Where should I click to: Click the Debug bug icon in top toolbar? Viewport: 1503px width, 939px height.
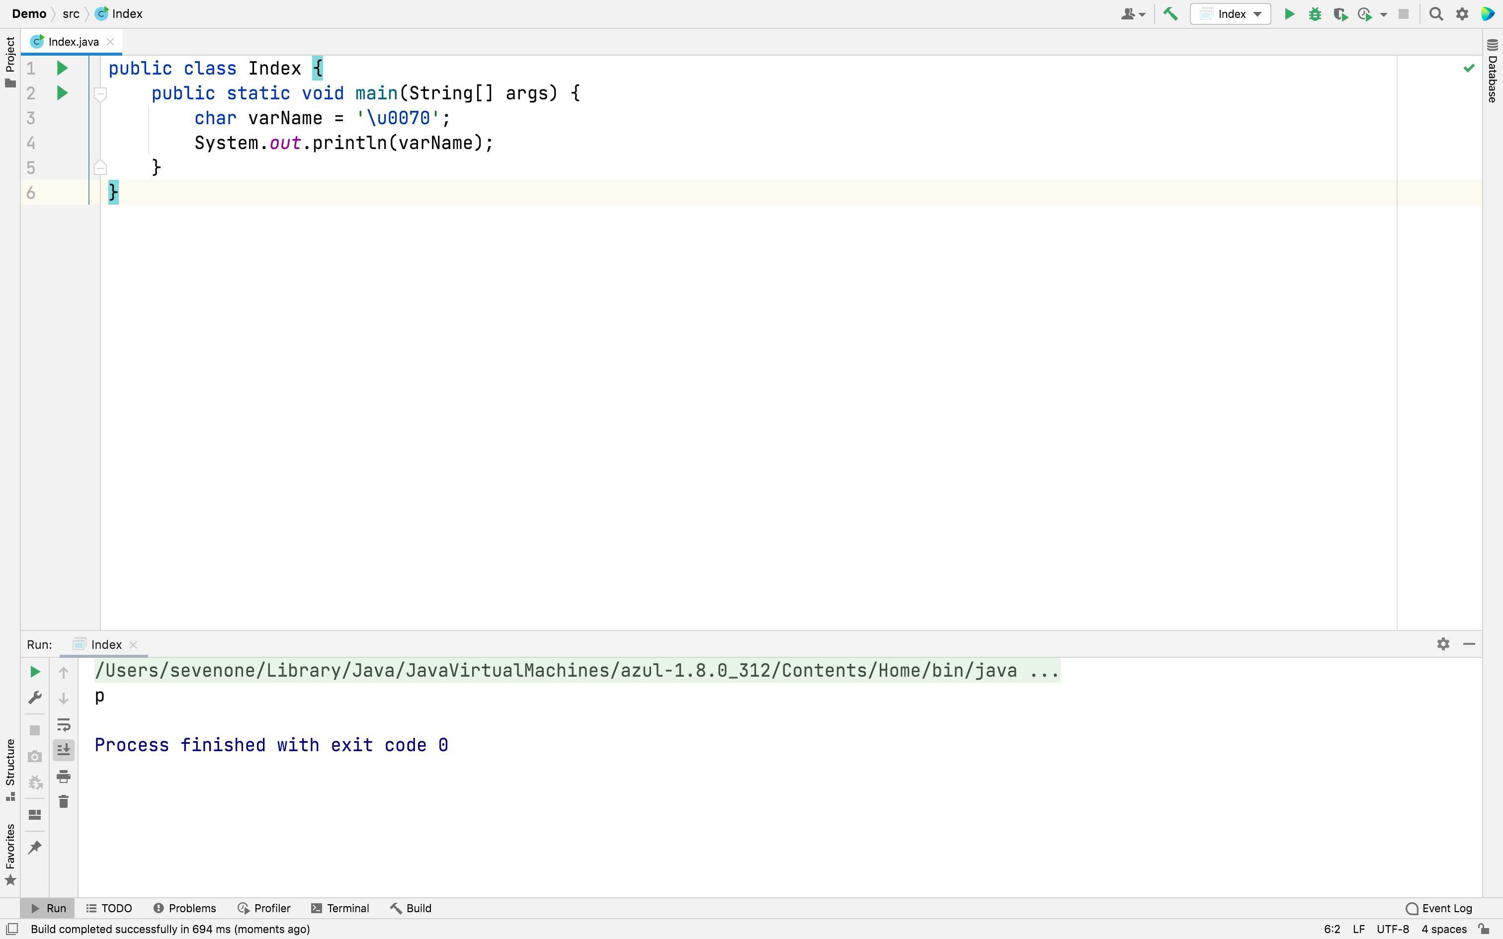point(1314,14)
